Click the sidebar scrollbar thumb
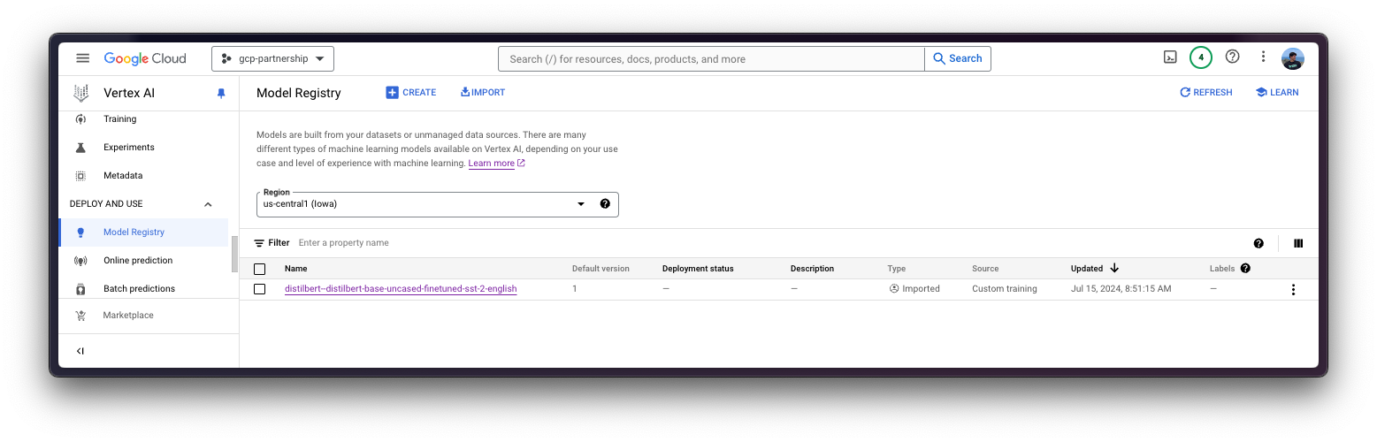This screenshot has width=1377, height=442. [234, 255]
